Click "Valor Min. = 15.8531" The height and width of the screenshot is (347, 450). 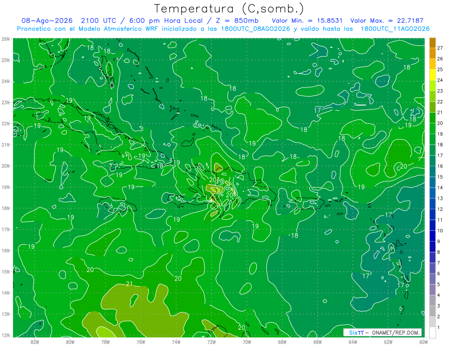307,21
